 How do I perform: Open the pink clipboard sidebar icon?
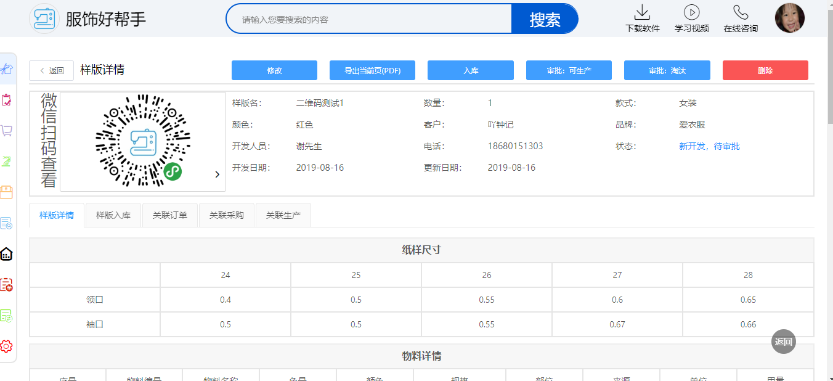pyautogui.click(x=7, y=100)
